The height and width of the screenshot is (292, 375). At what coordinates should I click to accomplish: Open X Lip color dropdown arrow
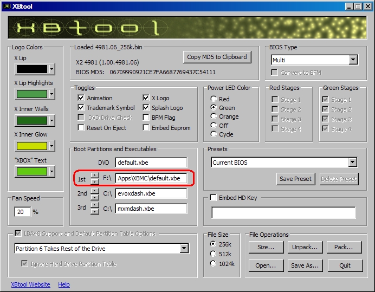[x=51, y=69]
